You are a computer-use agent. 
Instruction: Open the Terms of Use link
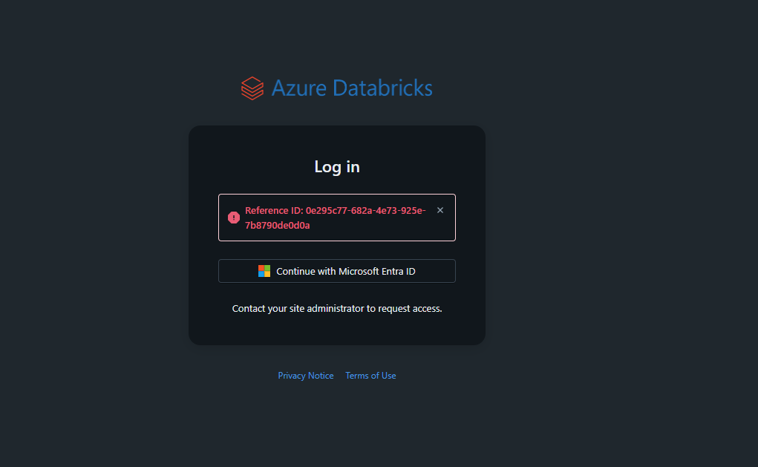[x=370, y=375]
